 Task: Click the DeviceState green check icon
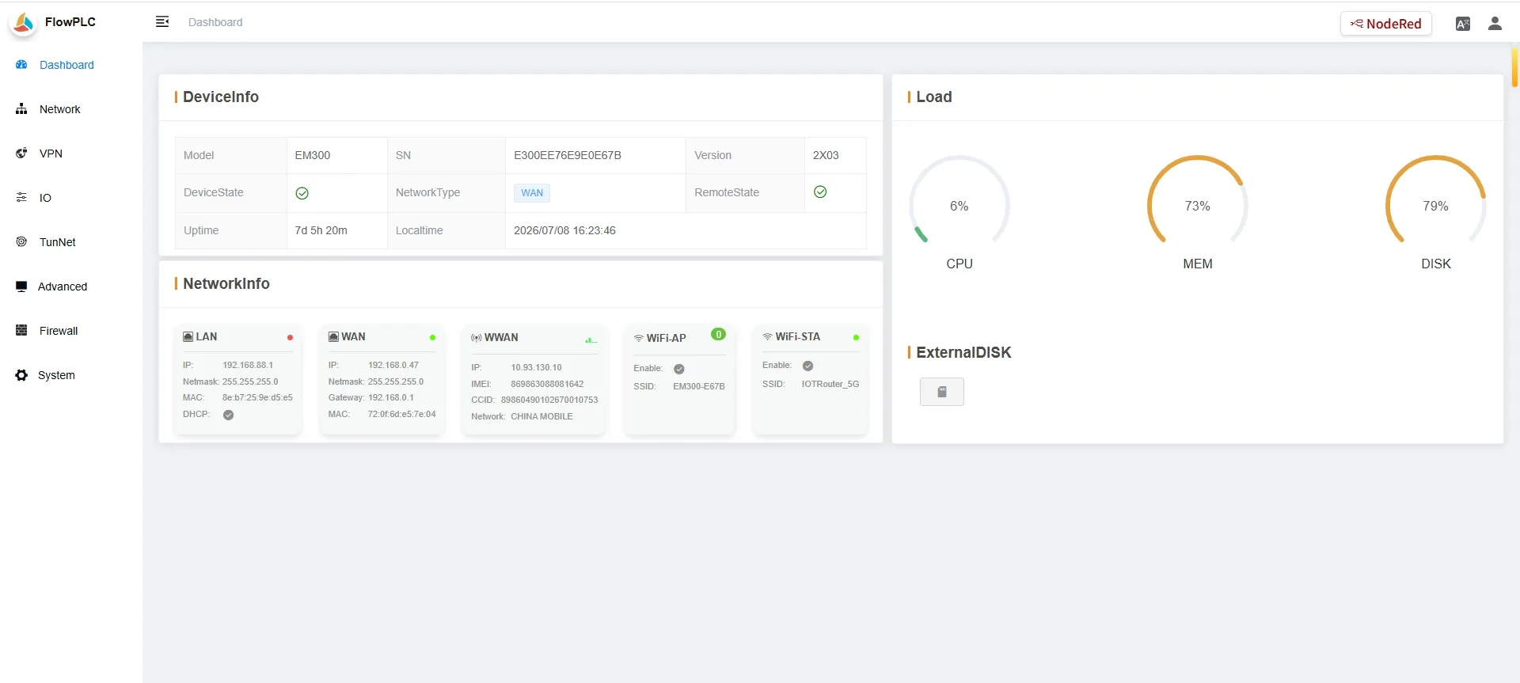click(302, 193)
